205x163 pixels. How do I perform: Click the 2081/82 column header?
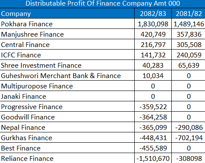click(188, 13)
